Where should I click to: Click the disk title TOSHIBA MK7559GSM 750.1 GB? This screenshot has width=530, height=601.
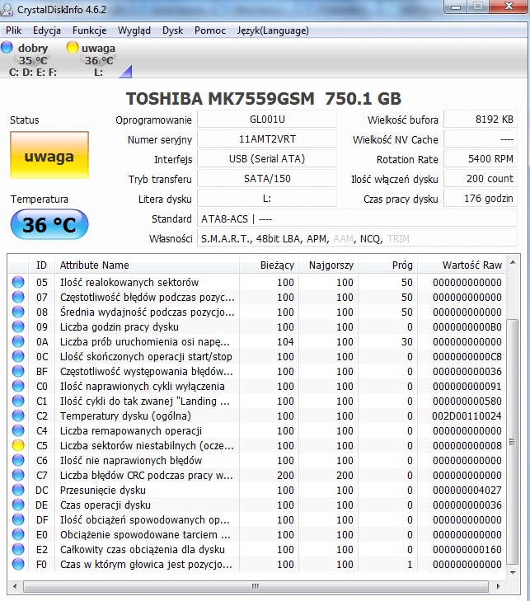coord(264,98)
